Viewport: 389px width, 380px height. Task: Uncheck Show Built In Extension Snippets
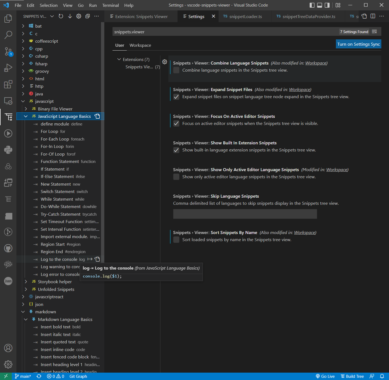tap(176, 150)
